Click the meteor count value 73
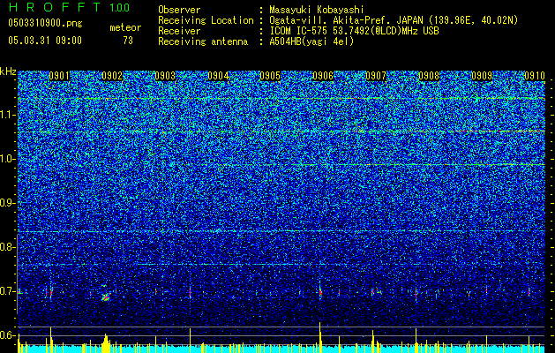The width and height of the screenshot is (555, 353). pos(128,41)
